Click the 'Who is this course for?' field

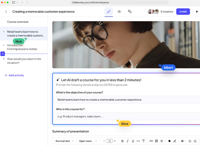pos(128,116)
